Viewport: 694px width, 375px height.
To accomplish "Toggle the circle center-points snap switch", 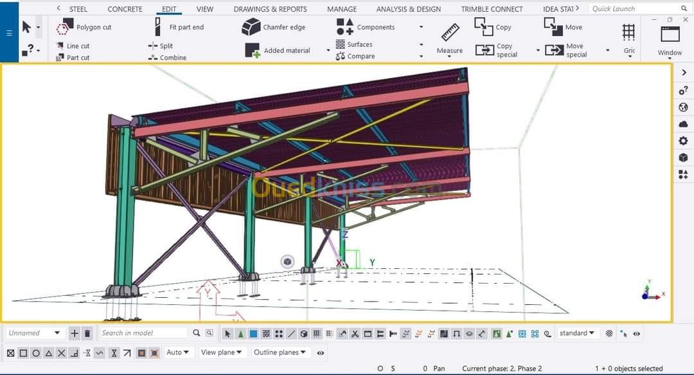I will pyautogui.click(x=36, y=353).
